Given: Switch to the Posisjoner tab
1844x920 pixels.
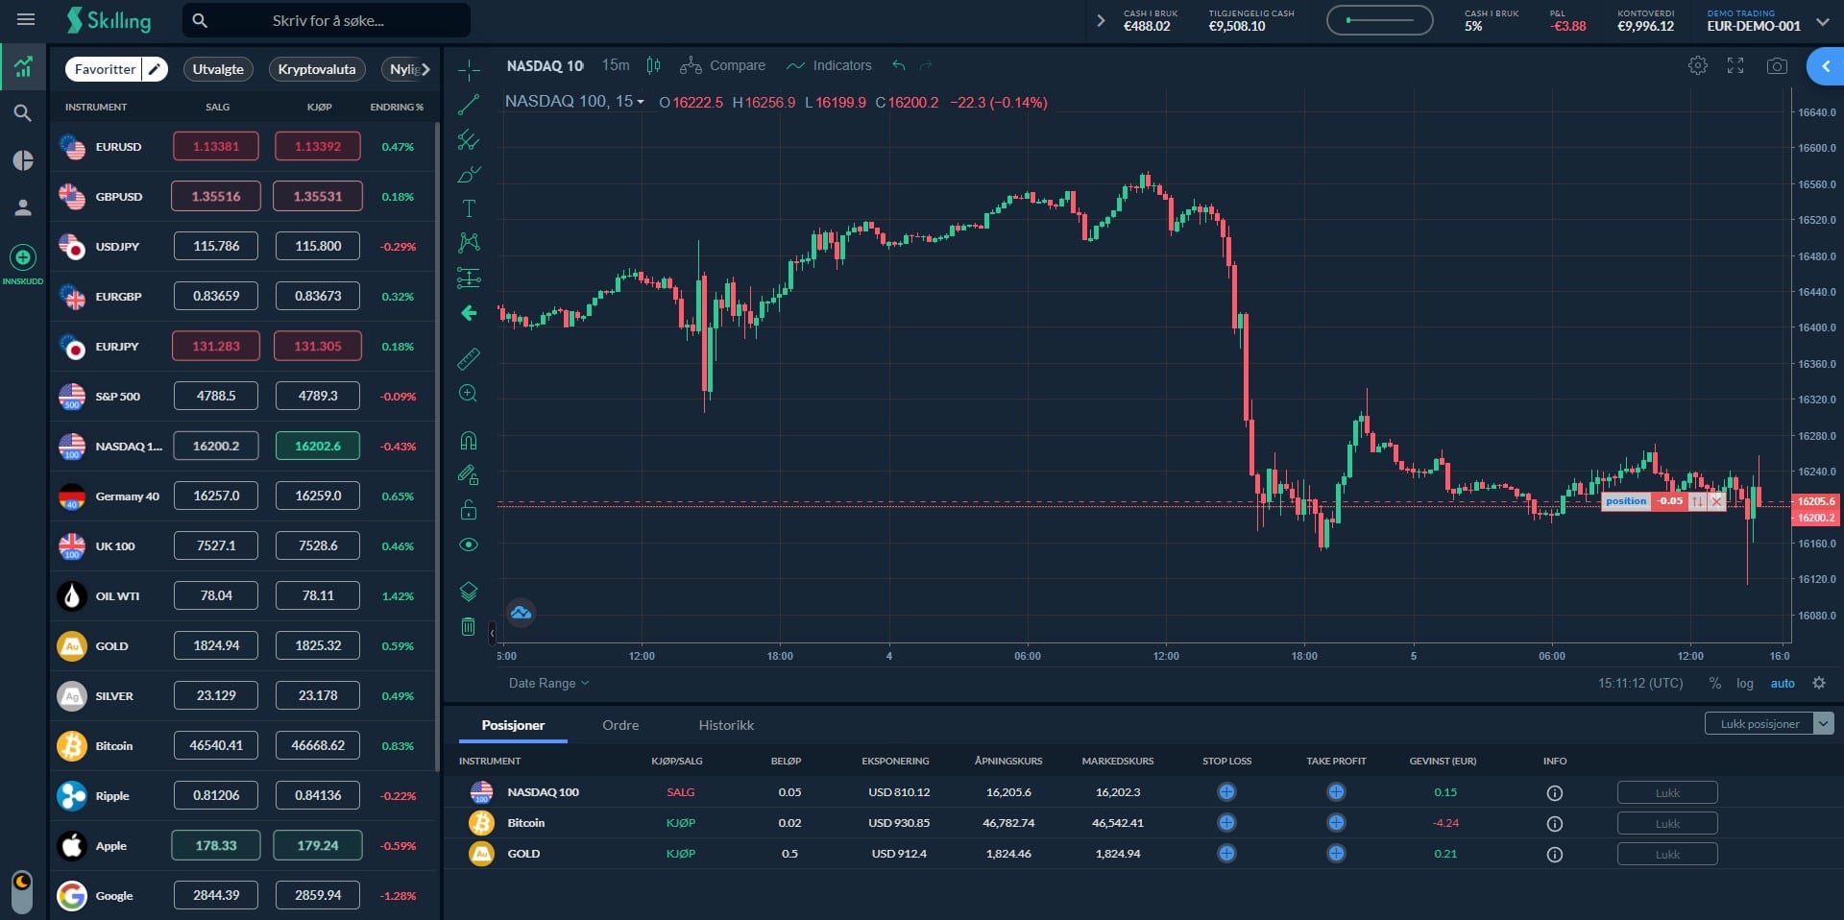Looking at the screenshot, I should 513,725.
